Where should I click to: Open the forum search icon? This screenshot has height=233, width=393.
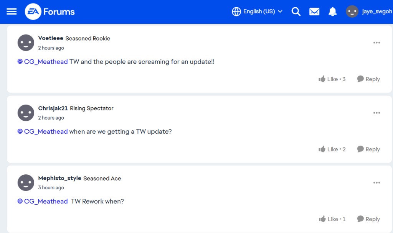tap(296, 11)
